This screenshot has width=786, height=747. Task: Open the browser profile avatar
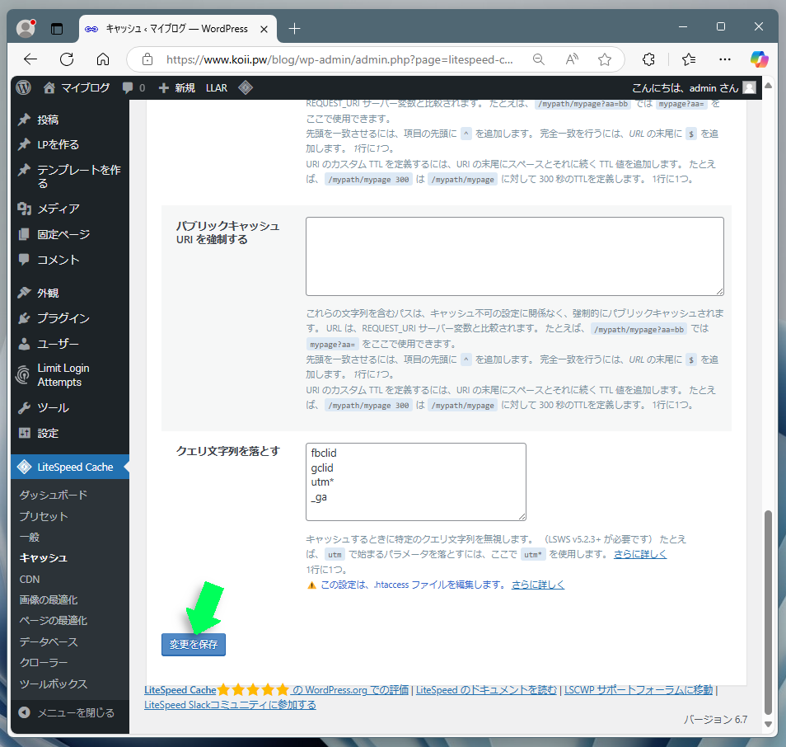pyautogui.click(x=26, y=29)
